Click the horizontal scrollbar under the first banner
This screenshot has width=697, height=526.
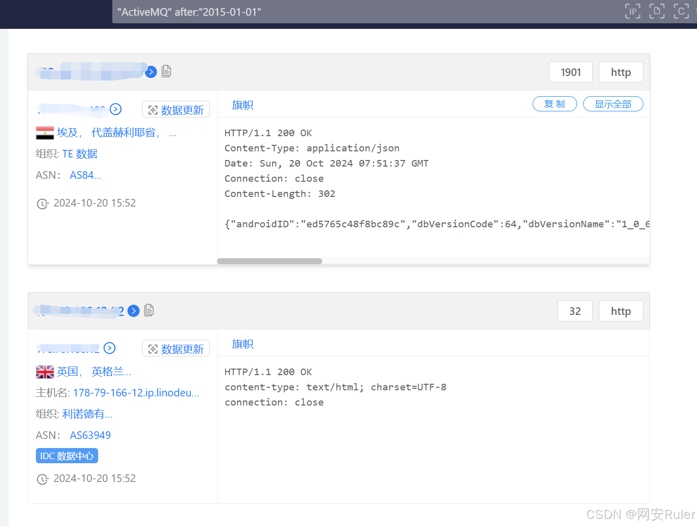[270, 261]
